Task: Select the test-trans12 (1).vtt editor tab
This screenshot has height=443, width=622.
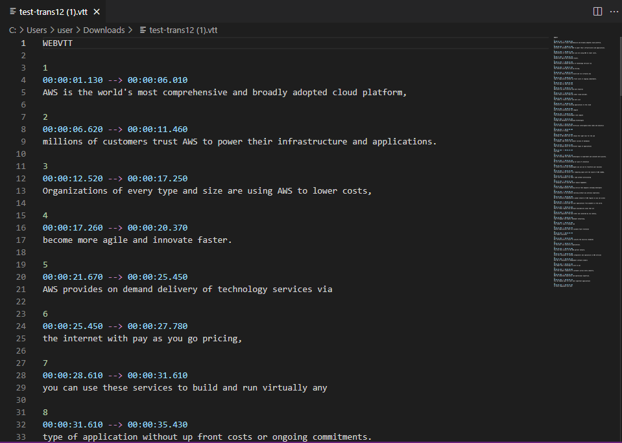Action: tap(53, 12)
